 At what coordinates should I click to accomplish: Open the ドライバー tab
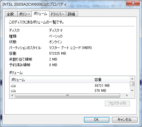pyautogui.click(x=58, y=14)
